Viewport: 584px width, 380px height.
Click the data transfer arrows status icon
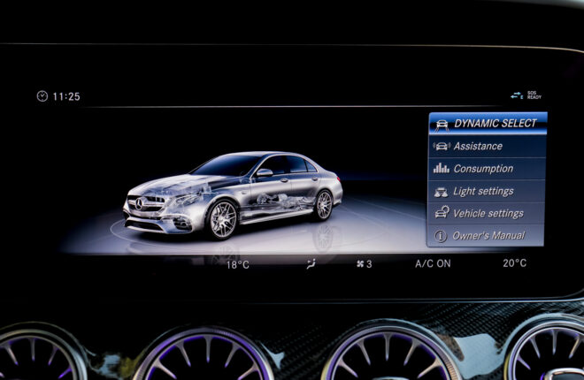[517, 95]
